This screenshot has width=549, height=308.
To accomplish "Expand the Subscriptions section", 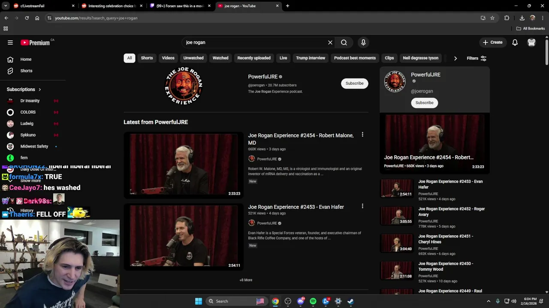I will (x=24, y=89).
